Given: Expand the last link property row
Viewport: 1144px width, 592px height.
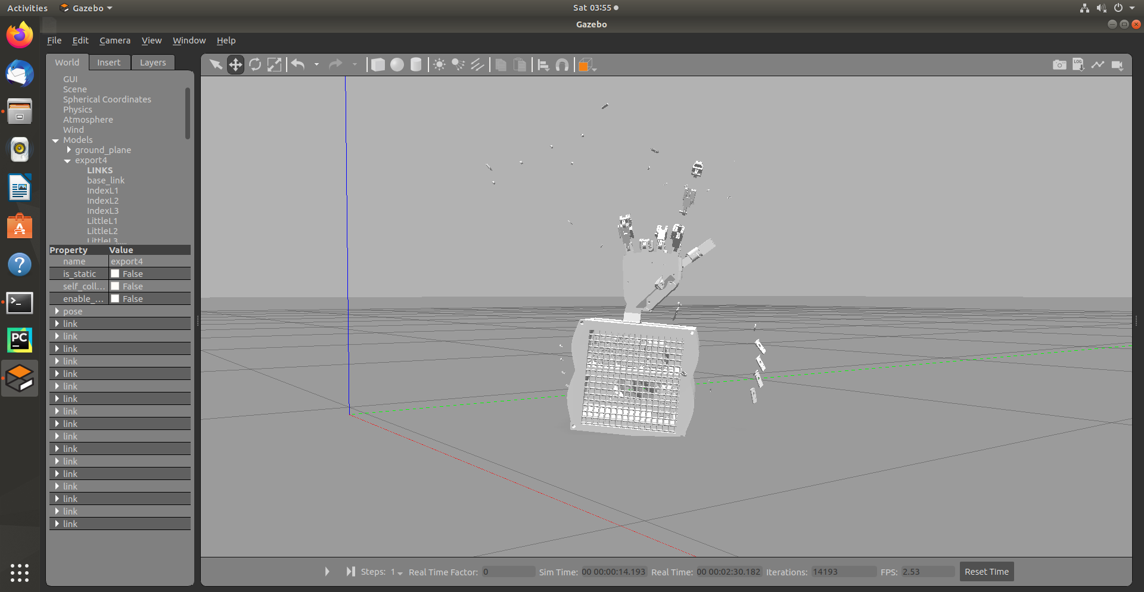Looking at the screenshot, I should point(57,524).
